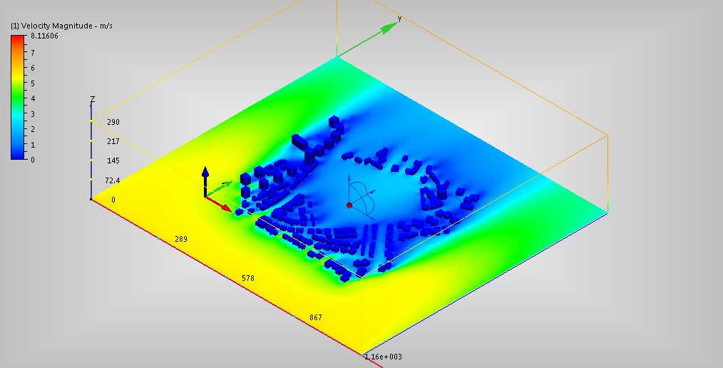Viewport: 723px width, 368px height.
Task: Click legend tick value 6
Action: 33,68
